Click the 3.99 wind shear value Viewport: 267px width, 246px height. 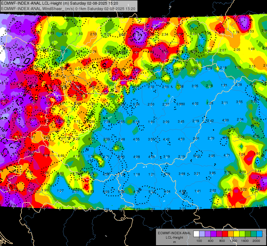107,139
